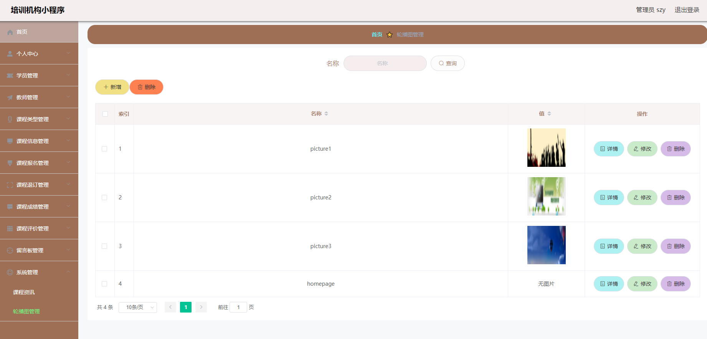Click the icon beside 课程报名管理
The width and height of the screenshot is (707, 339).
pyautogui.click(x=10, y=163)
